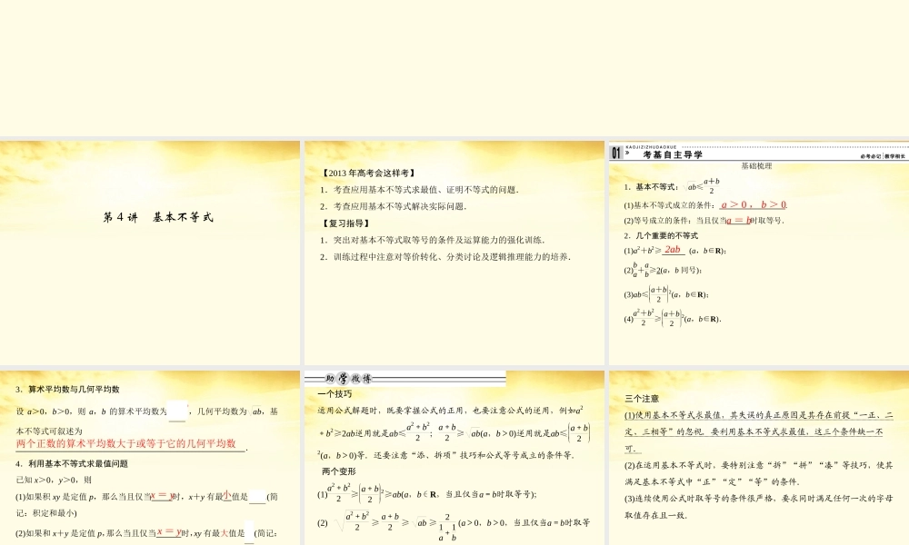Open the slide '考基自主导学'

[x=759, y=253]
